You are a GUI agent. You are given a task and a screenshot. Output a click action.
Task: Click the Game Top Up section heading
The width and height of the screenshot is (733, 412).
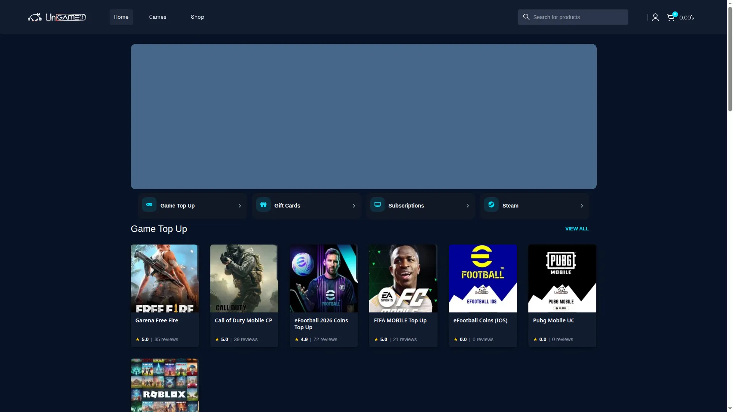tap(159, 229)
